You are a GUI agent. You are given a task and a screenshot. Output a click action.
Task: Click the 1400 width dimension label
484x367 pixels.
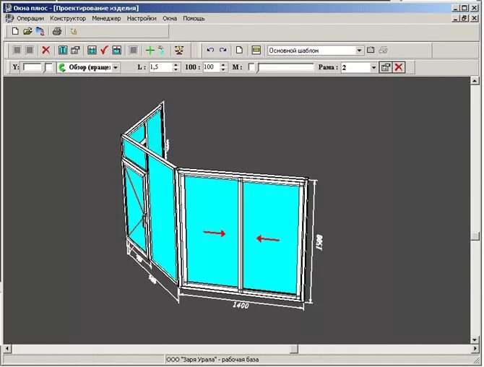pos(240,305)
